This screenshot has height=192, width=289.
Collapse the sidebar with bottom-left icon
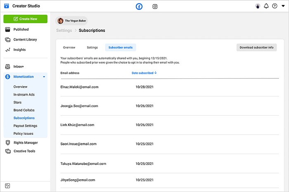click(7, 186)
